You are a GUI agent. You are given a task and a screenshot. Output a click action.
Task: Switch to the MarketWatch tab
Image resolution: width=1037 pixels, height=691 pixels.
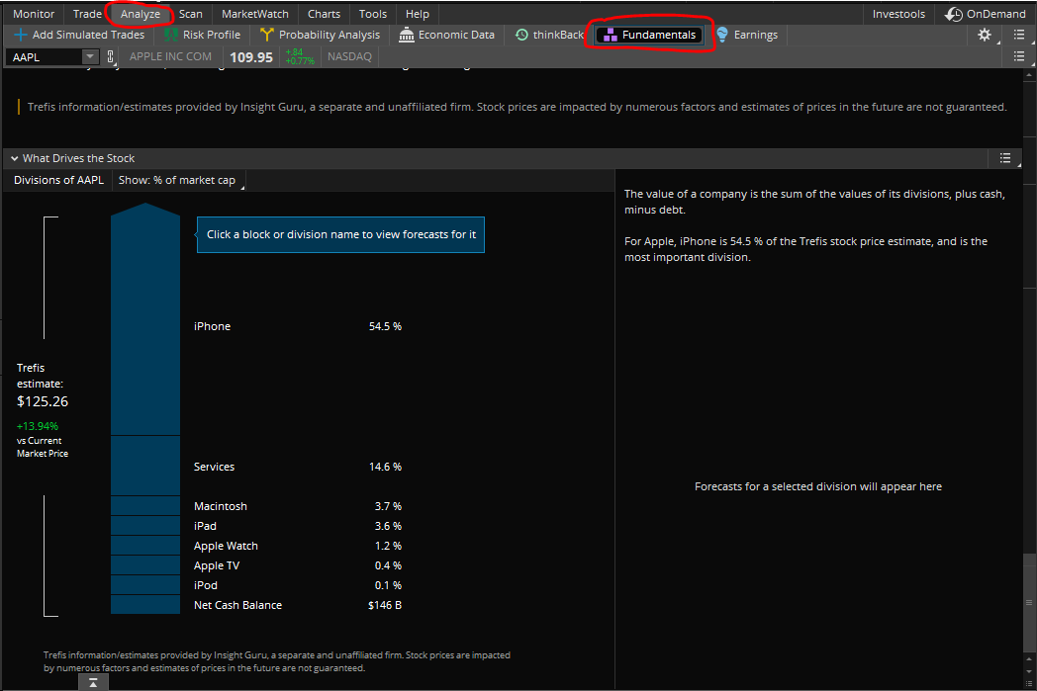click(x=255, y=14)
